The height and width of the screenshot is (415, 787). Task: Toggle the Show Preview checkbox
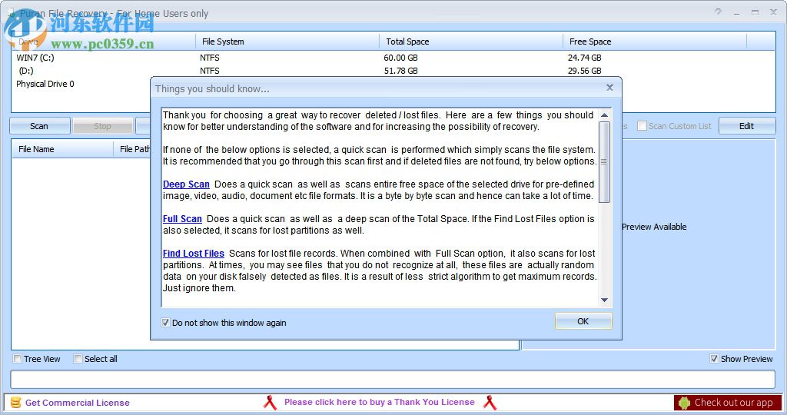pos(714,359)
